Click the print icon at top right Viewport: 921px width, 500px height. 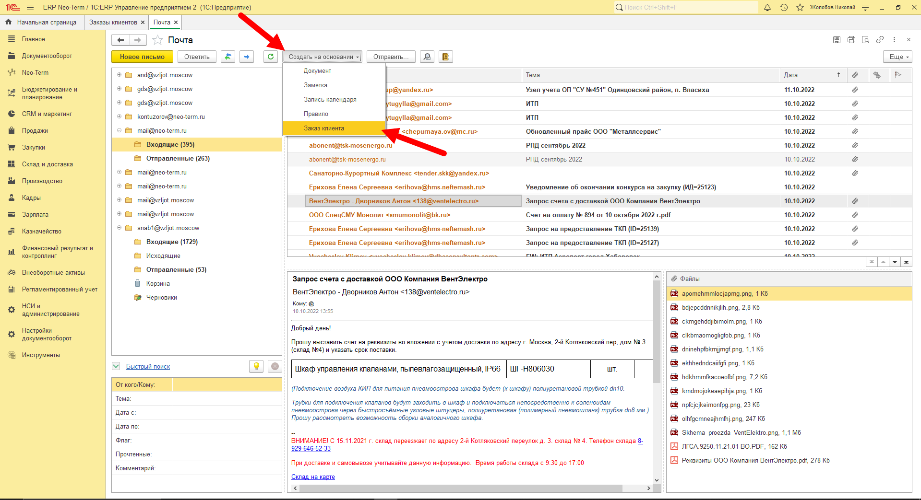pyautogui.click(x=851, y=40)
